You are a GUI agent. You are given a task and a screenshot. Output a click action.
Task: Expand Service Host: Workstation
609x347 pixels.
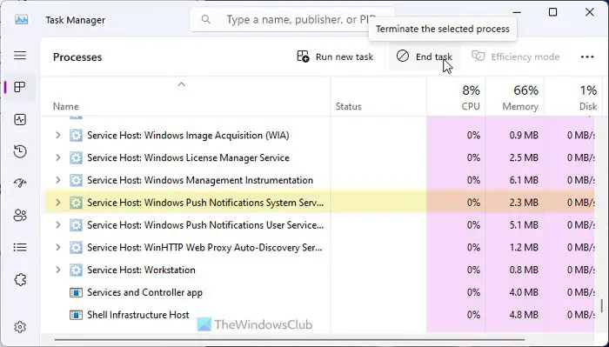click(58, 270)
